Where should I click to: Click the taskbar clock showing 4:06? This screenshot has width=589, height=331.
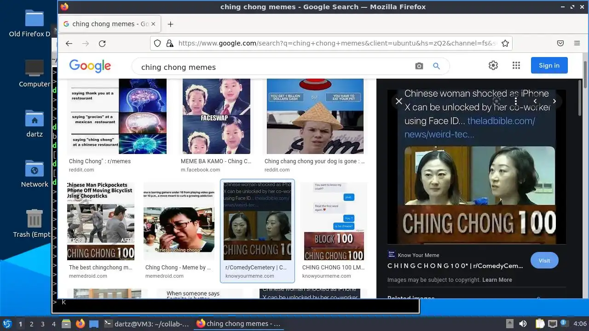pyautogui.click(x=580, y=324)
